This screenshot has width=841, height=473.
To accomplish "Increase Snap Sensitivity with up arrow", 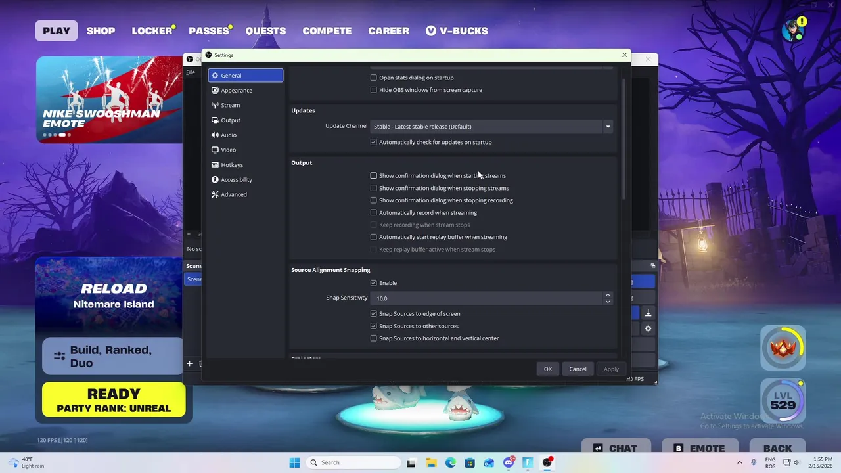I will [608, 295].
